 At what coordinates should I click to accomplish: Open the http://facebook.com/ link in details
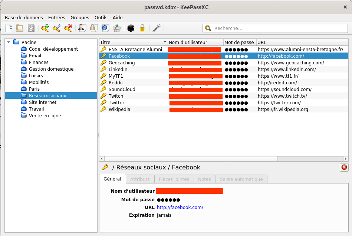[x=180, y=208]
